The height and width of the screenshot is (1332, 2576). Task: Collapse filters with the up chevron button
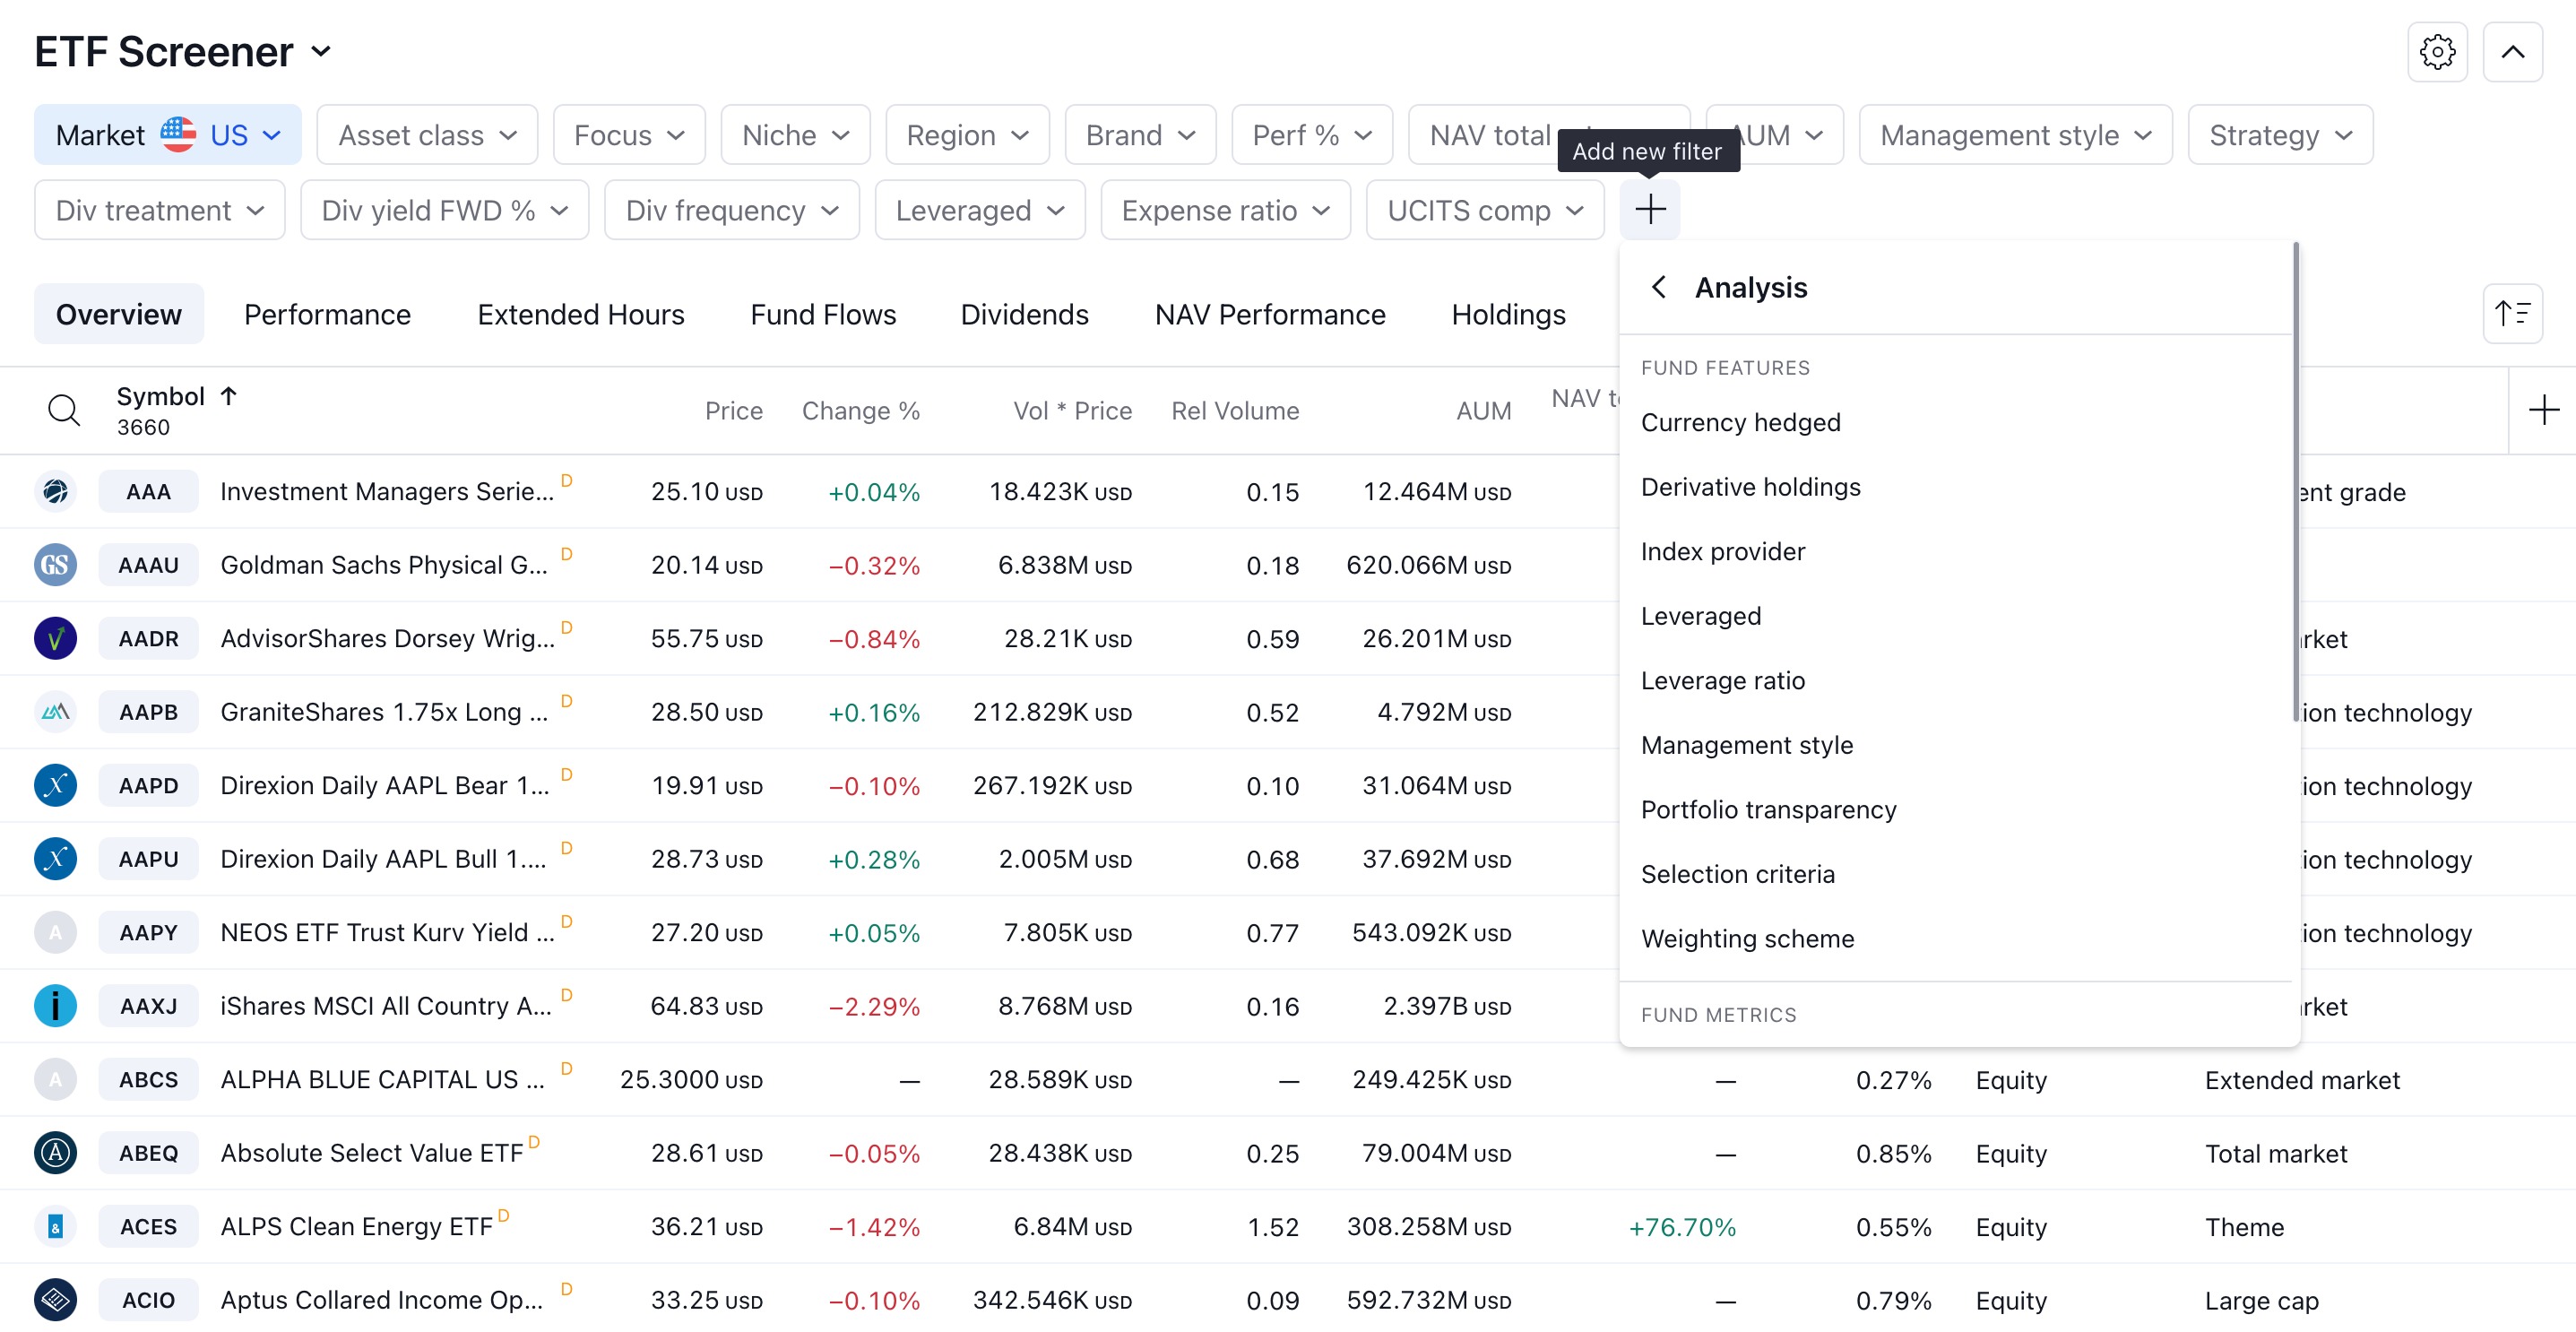[x=2512, y=52]
